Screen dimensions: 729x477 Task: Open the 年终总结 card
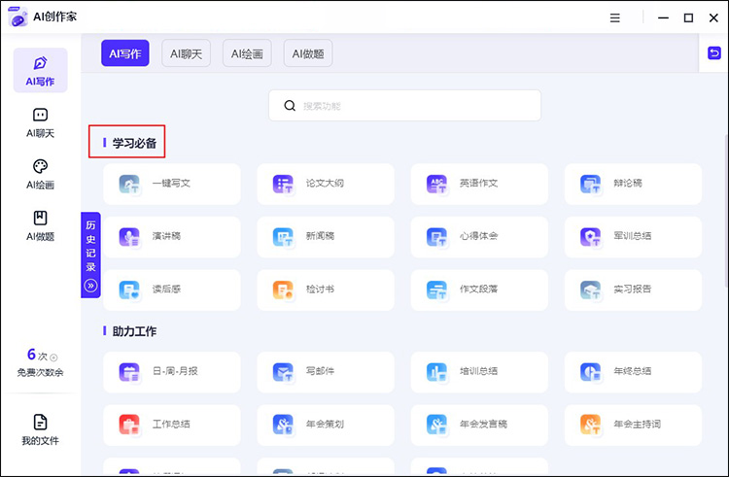(633, 372)
